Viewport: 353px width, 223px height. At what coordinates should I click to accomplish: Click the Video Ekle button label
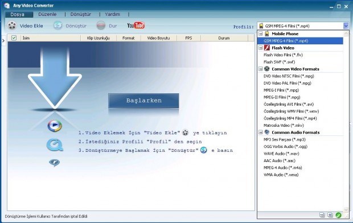click(x=31, y=26)
